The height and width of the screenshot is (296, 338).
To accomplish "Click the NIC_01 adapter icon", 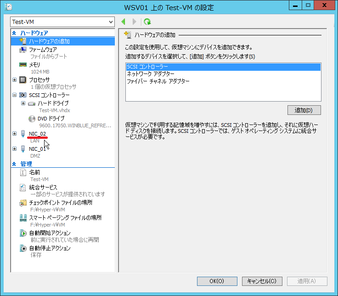I will point(23,149).
